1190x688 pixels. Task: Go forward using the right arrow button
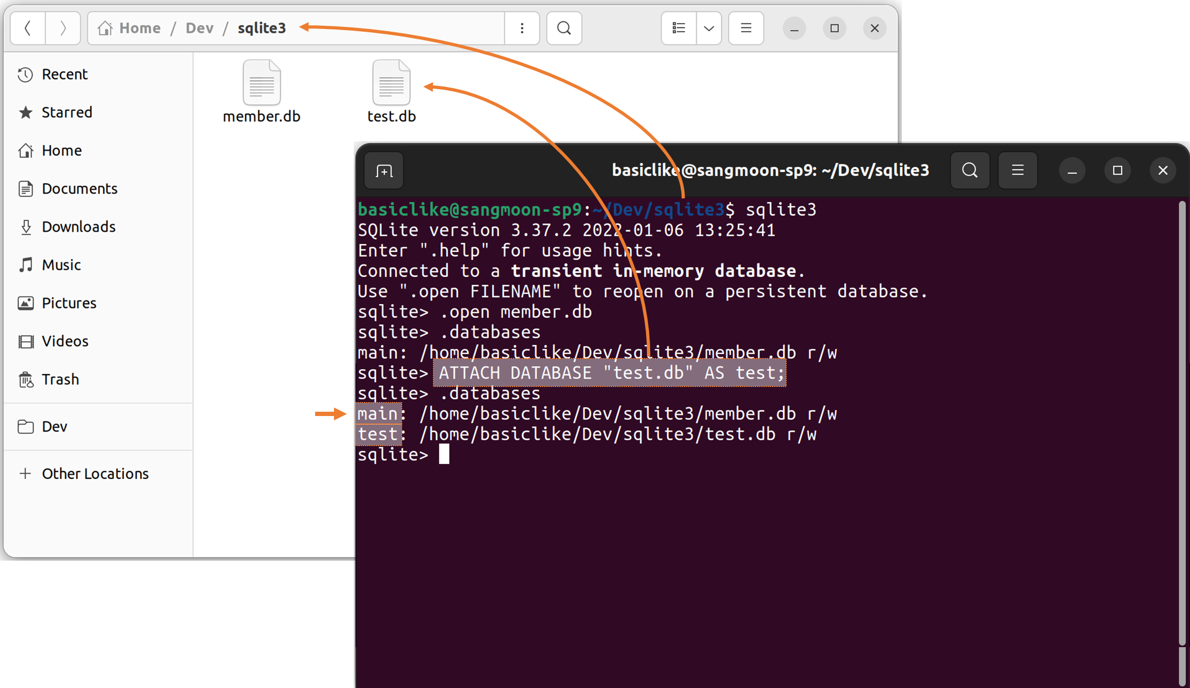[63, 28]
